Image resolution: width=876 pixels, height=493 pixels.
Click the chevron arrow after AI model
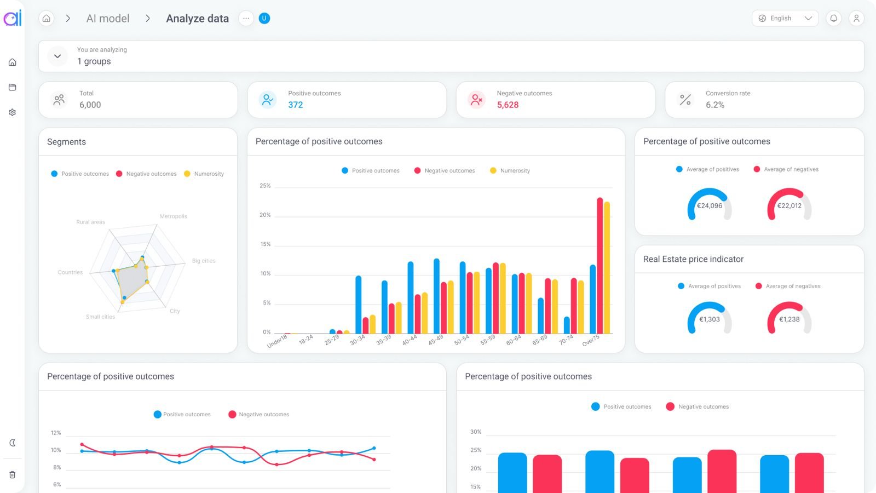pyautogui.click(x=148, y=19)
